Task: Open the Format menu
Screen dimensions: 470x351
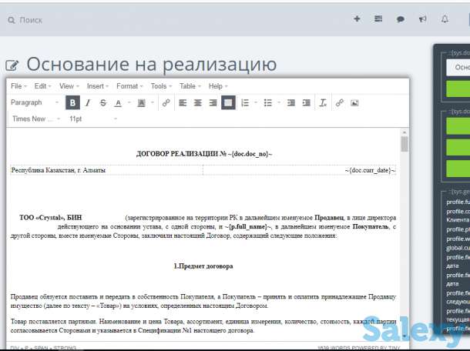Action: coord(129,86)
